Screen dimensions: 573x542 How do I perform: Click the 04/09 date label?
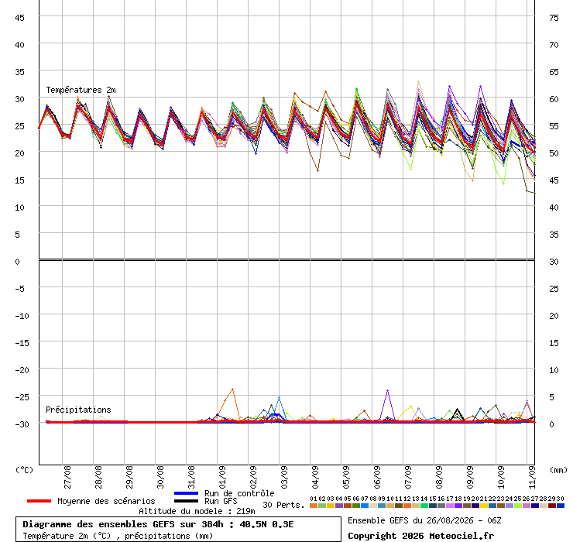[x=315, y=477]
